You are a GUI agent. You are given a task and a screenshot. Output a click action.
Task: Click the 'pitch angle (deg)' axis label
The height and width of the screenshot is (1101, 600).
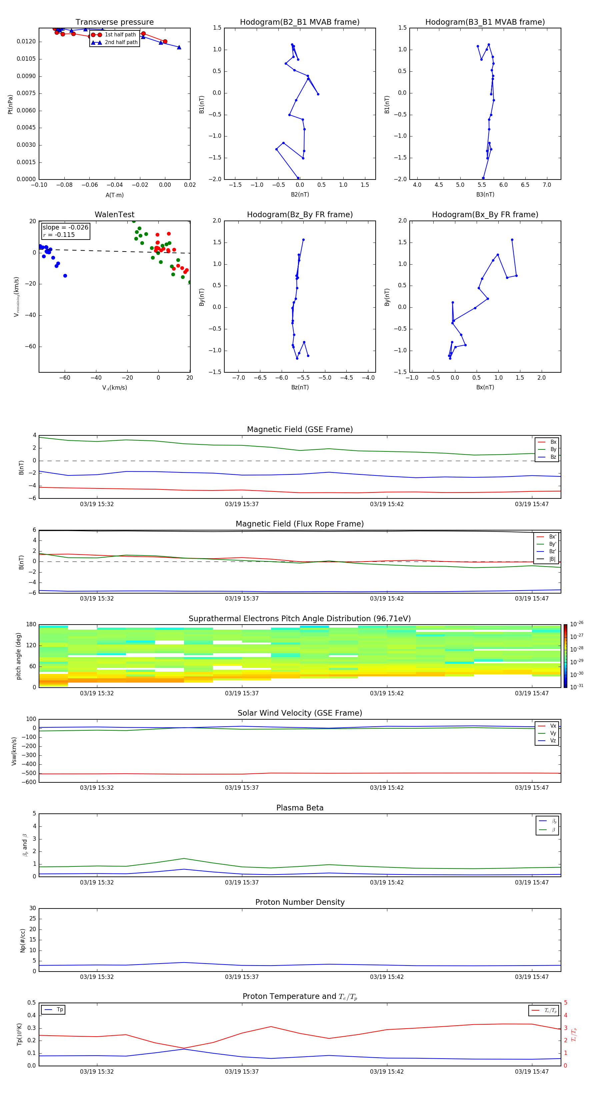tap(18, 656)
